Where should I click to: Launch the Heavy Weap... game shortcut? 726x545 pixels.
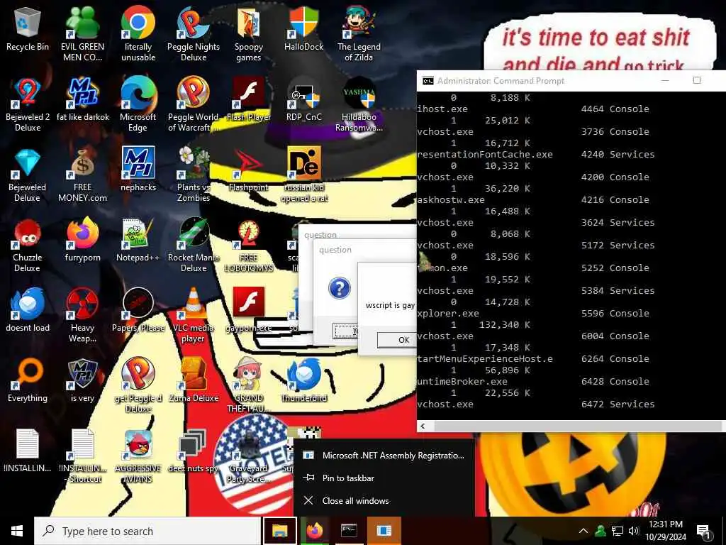pos(82,315)
